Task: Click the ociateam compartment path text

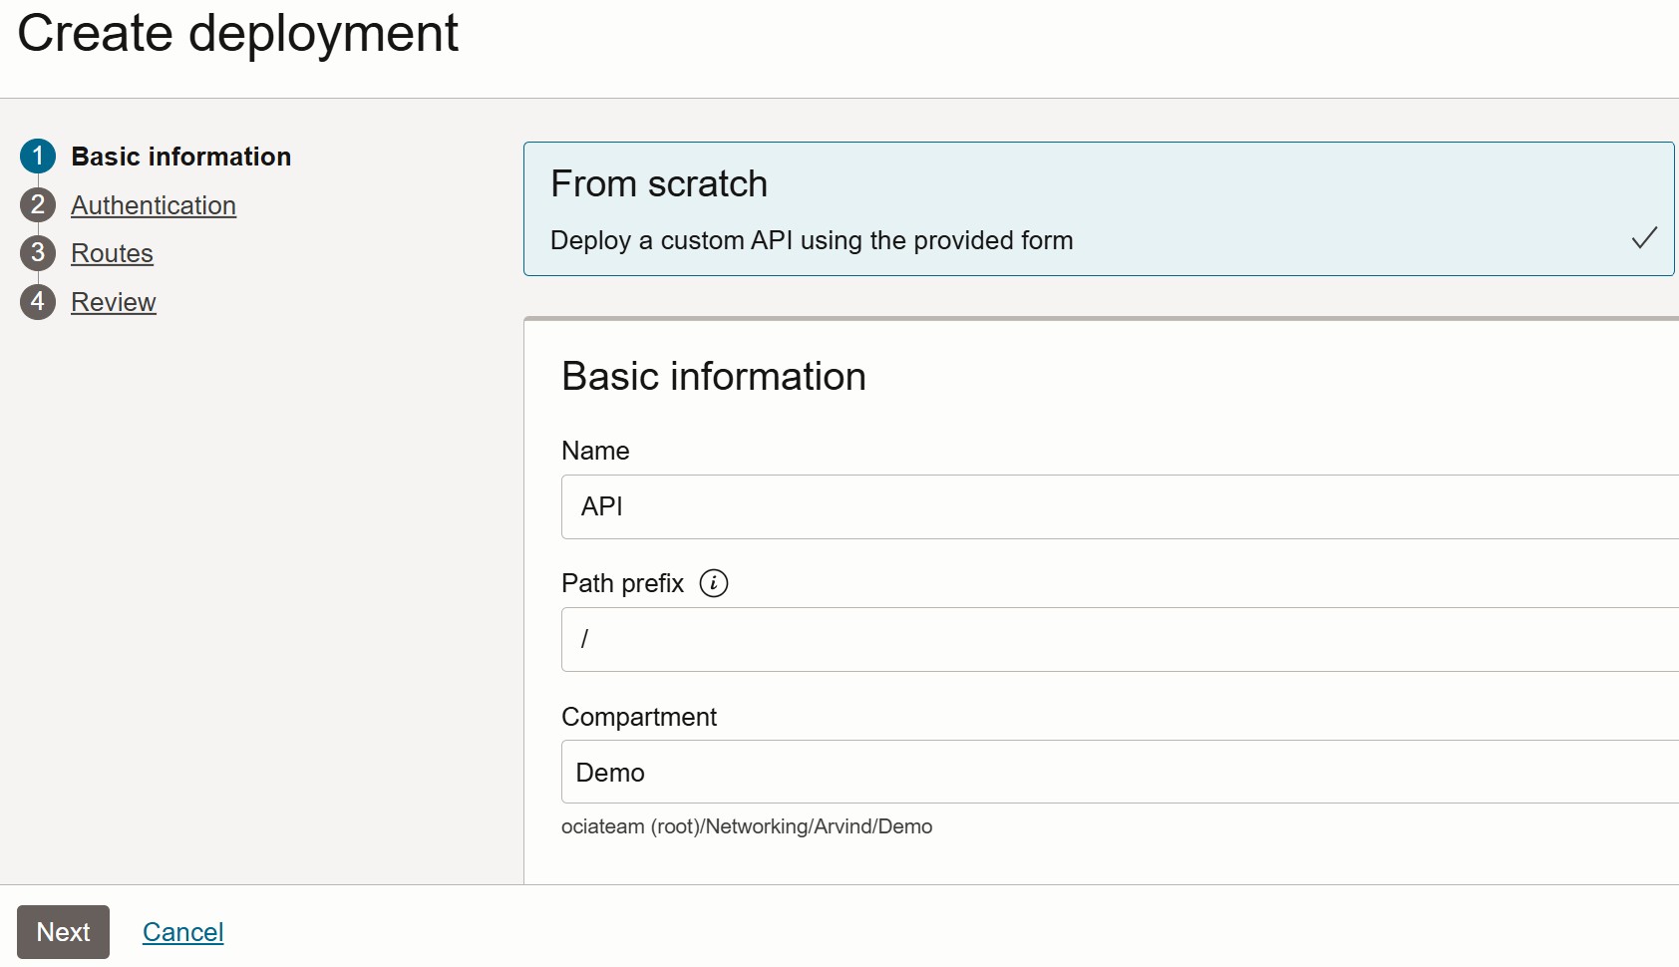Action: 747,826
